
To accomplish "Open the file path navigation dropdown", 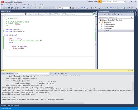I will pyautogui.click(x=59, y=14).
